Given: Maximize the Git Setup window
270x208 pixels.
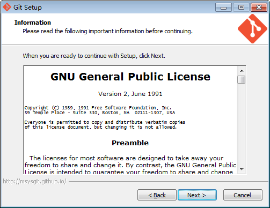Looking at the screenshot, I should 241,8.
